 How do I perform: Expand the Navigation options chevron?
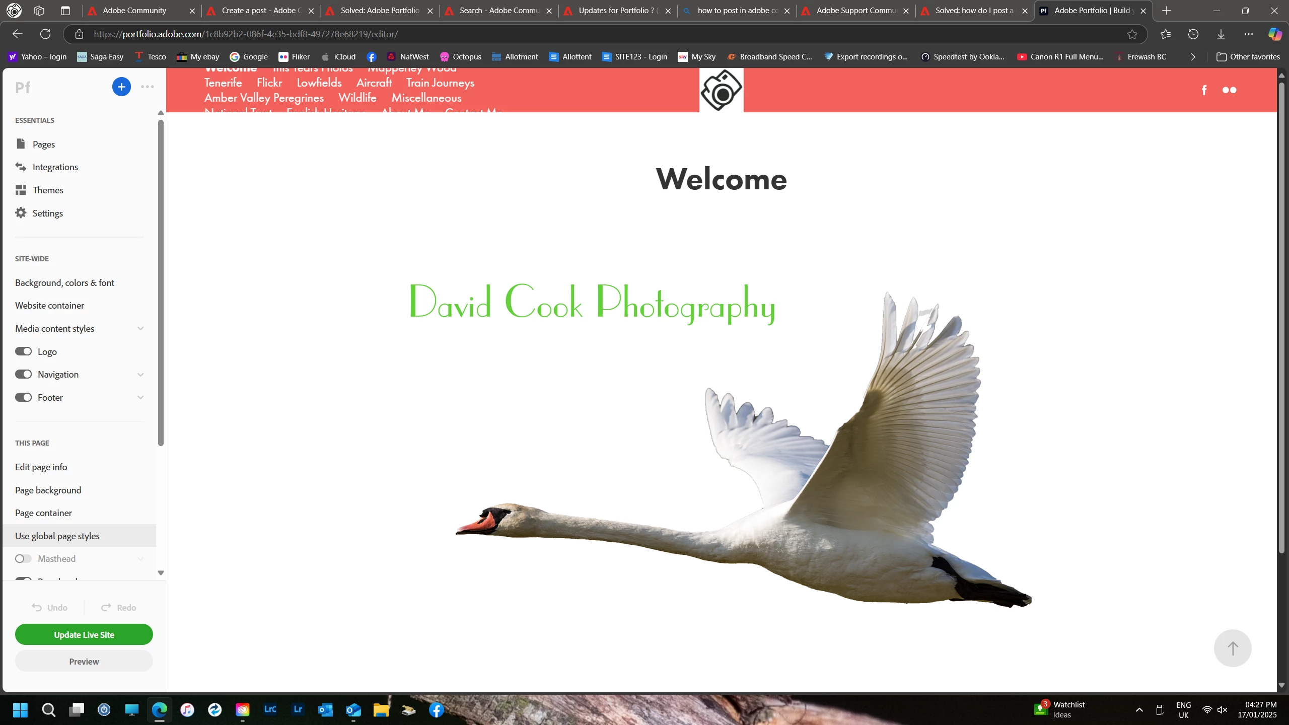tap(140, 374)
